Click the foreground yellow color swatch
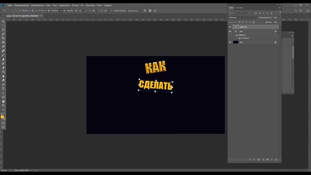Image resolution: width=311 pixels, height=175 pixels. pyautogui.click(x=2, y=117)
